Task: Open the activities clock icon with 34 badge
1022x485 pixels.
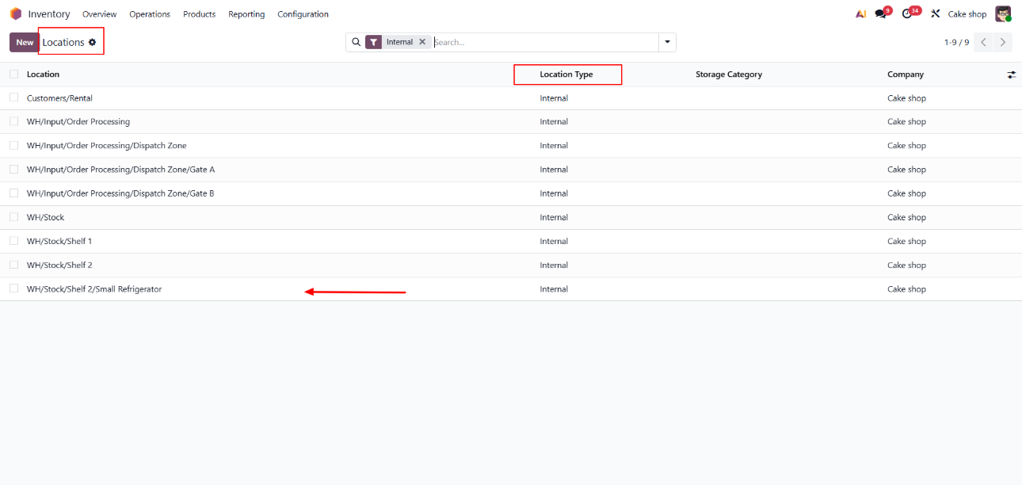Action: pyautogui.click(x=907, y=14)
